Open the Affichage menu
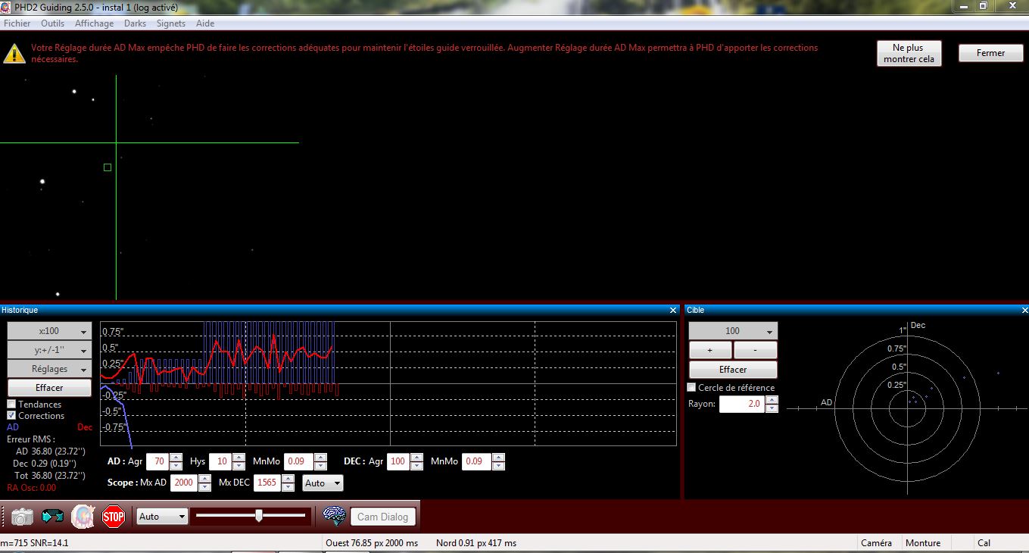 click(94, 23)
